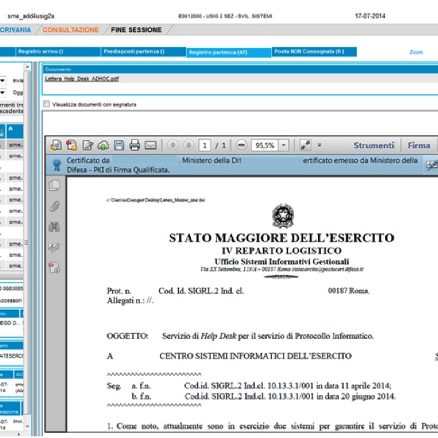Go to previous page with up arrow
This screenshot has height=438, width=438.
point(173,145)
